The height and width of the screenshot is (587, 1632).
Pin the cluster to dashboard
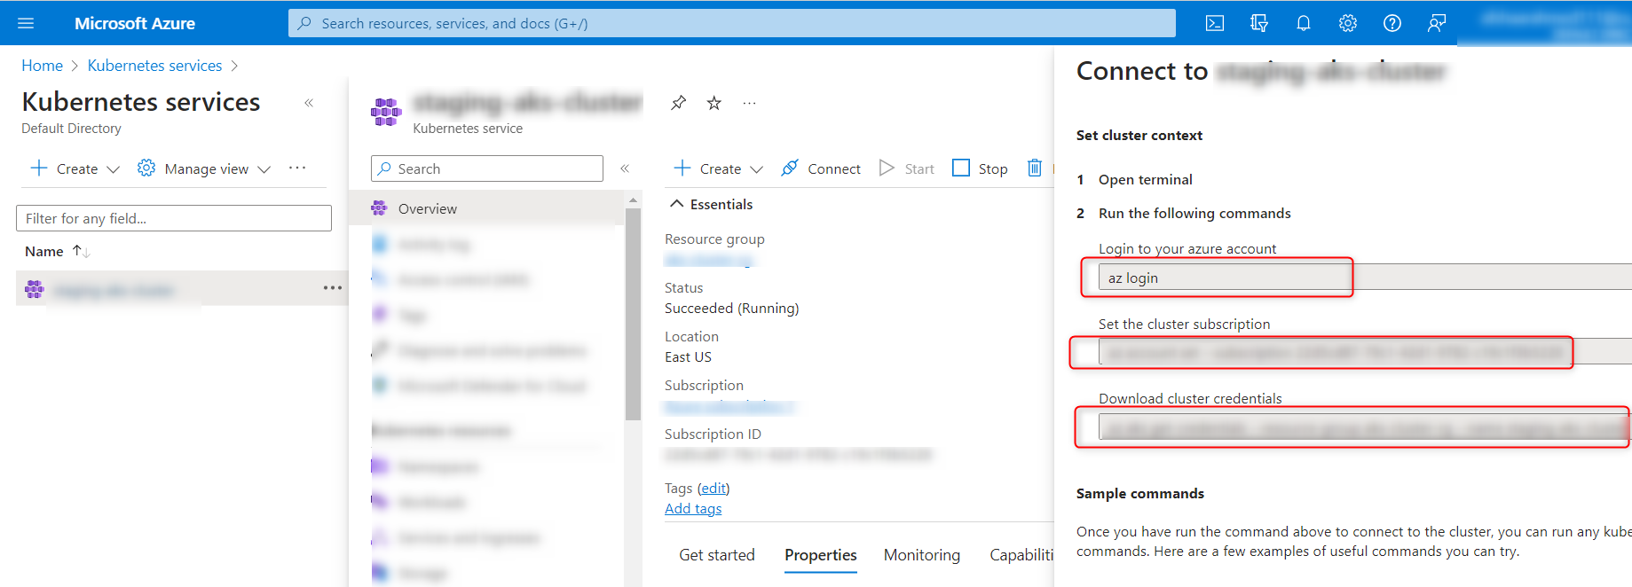click(679, 103)
